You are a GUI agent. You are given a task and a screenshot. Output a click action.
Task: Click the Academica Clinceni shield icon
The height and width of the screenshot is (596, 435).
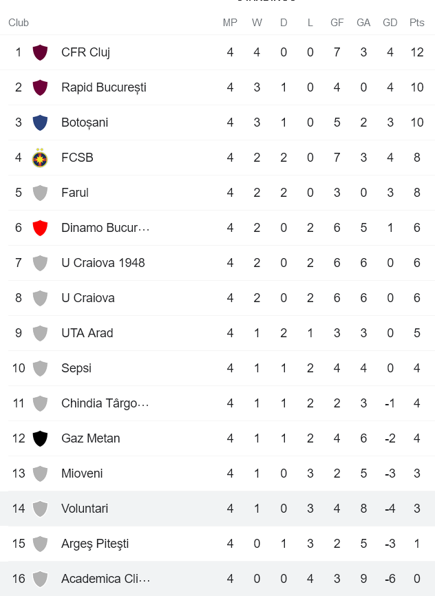40,578
